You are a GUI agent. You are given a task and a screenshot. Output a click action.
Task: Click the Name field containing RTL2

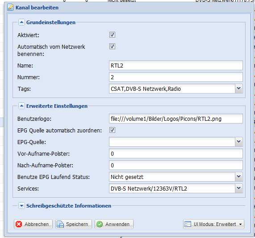click(x=176, y=65)
